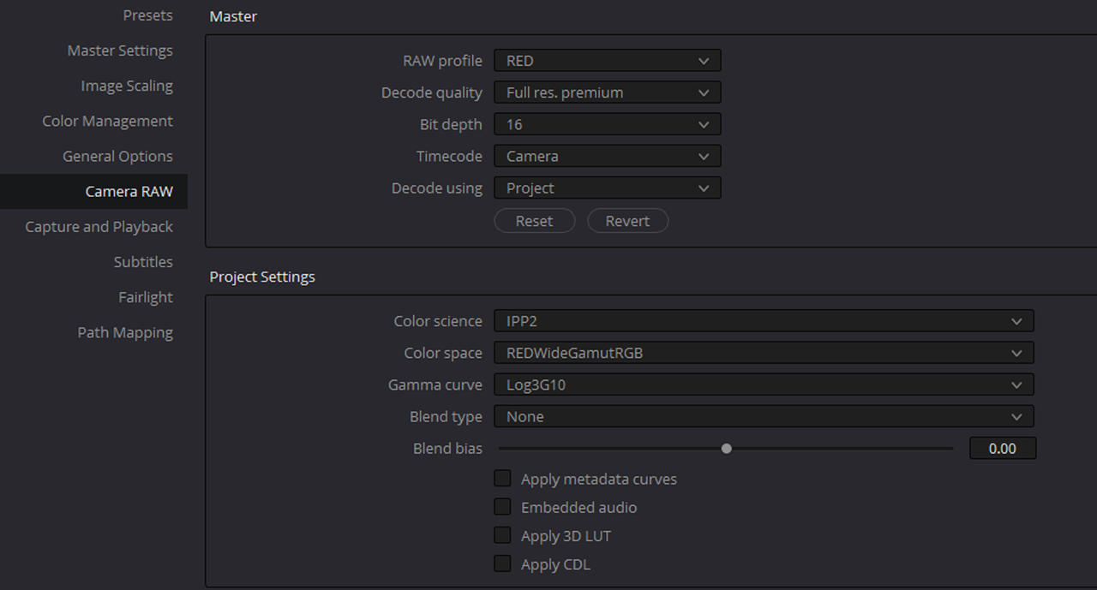Select a different Gamma curve option
The image size is (1097, 590).
point(764,384)
